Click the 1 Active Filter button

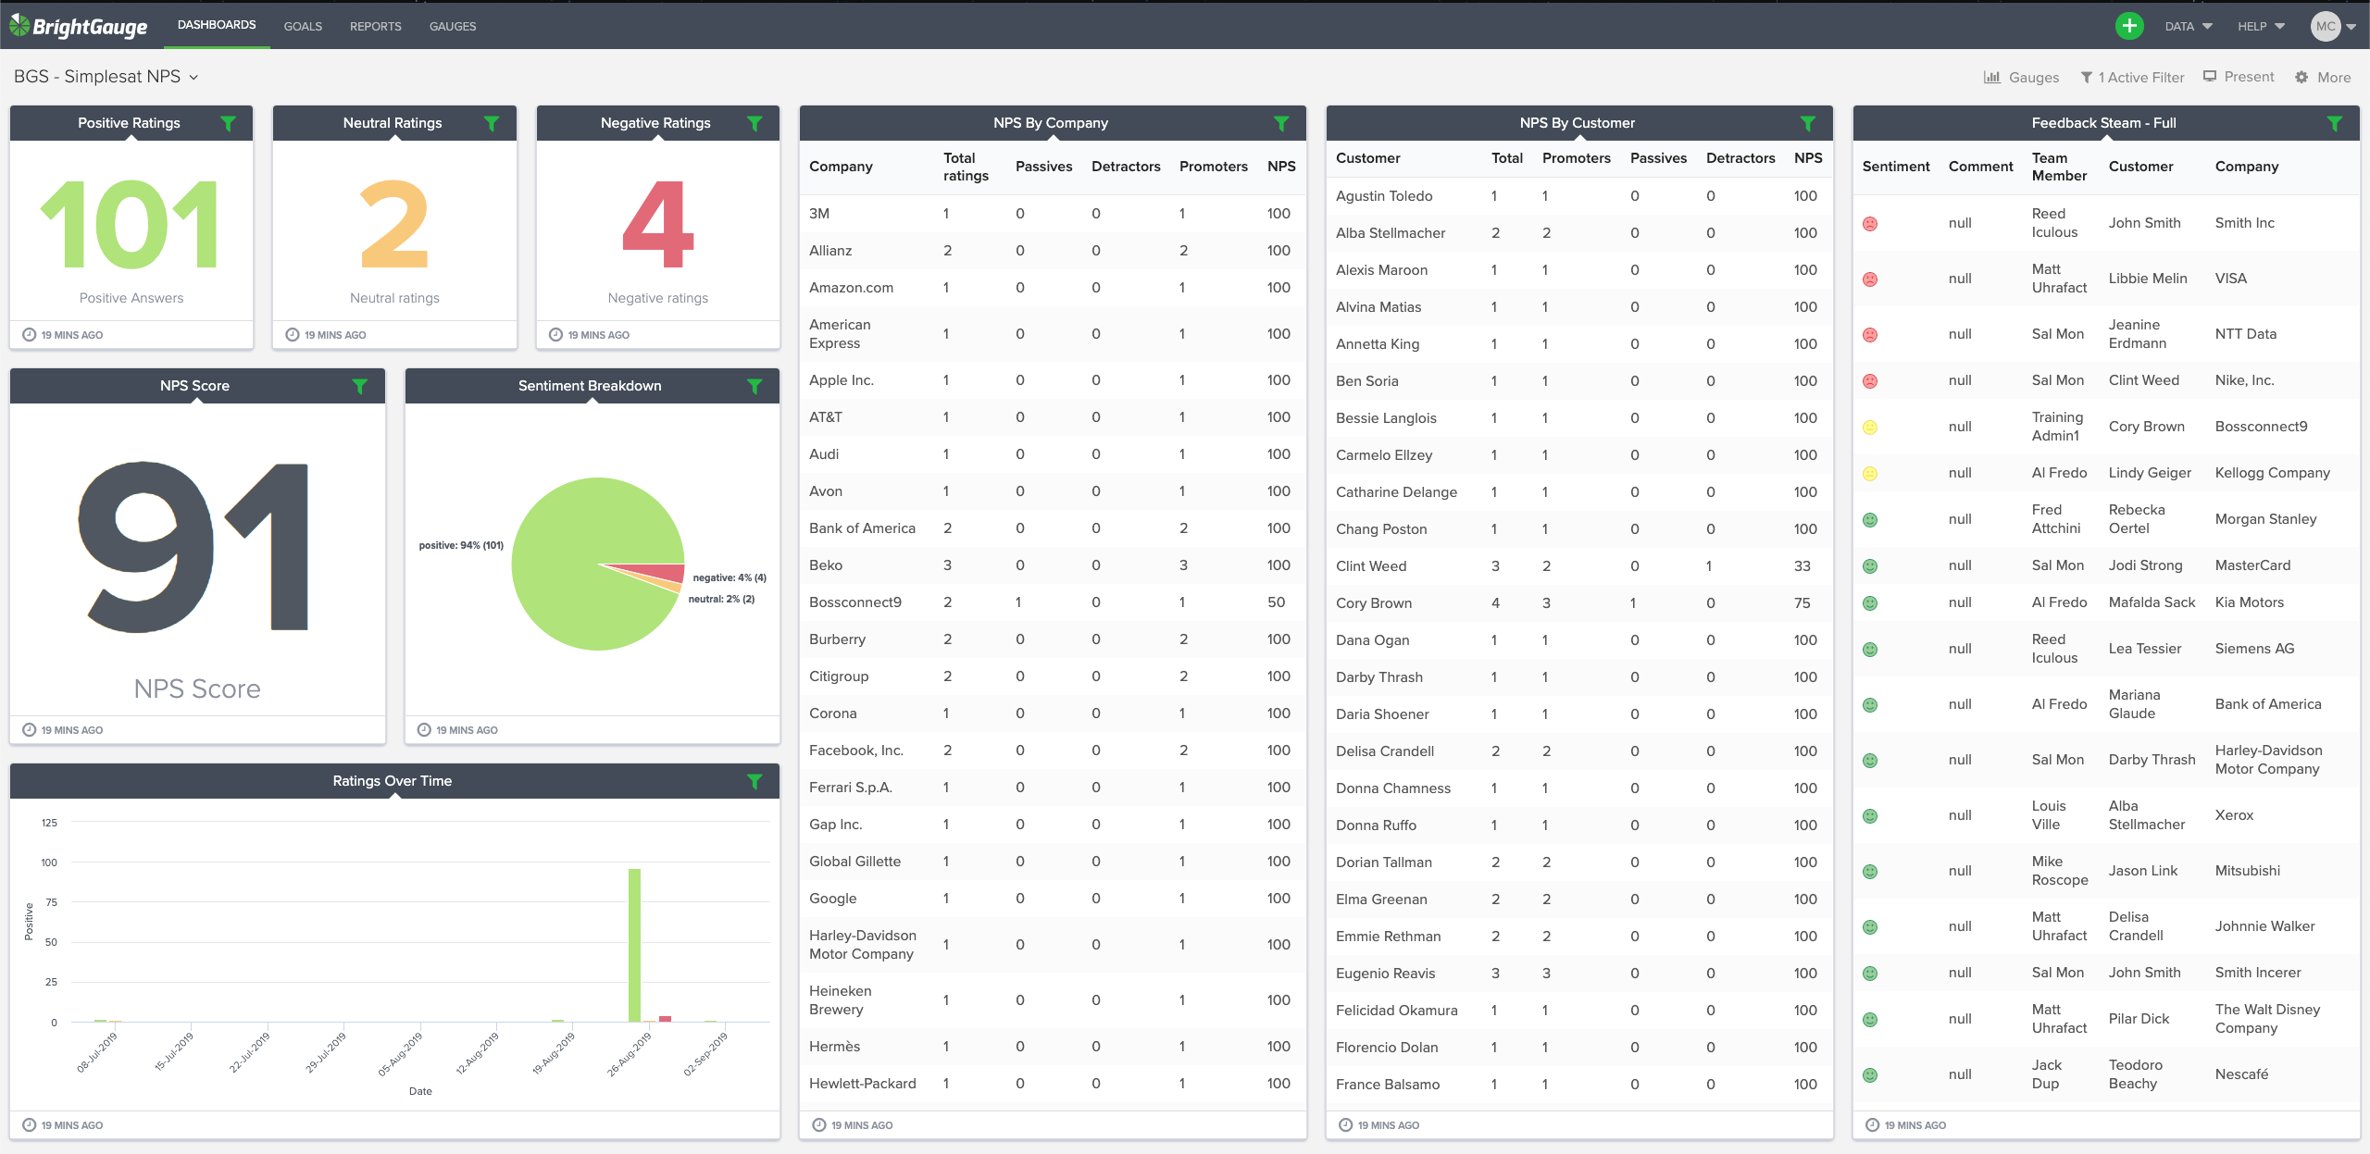[2132, 78]
